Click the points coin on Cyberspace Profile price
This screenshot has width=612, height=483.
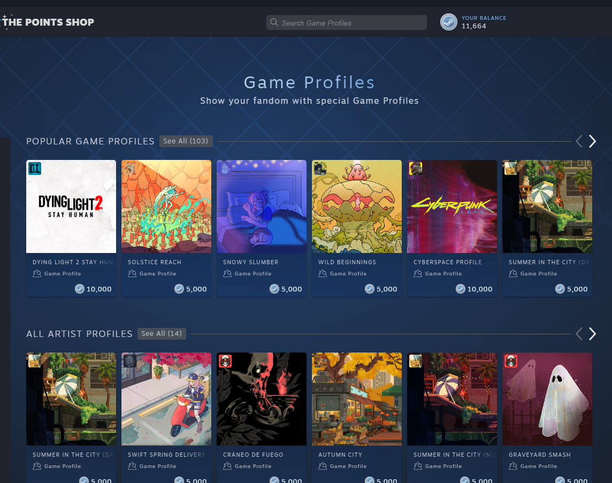click(x=461, y=289)
